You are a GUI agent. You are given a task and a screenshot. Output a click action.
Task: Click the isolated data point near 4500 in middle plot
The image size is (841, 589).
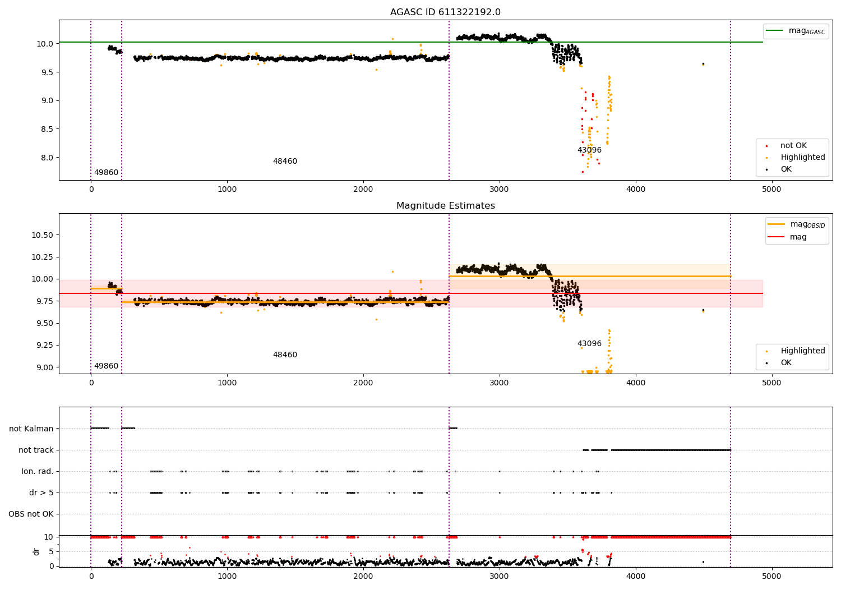pyautogui.click(x=703, y=310)
